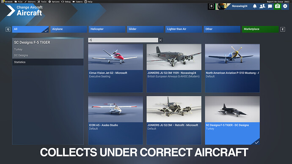Open the Camera menu
Screen dimensions: 292x164
(77, 2)
